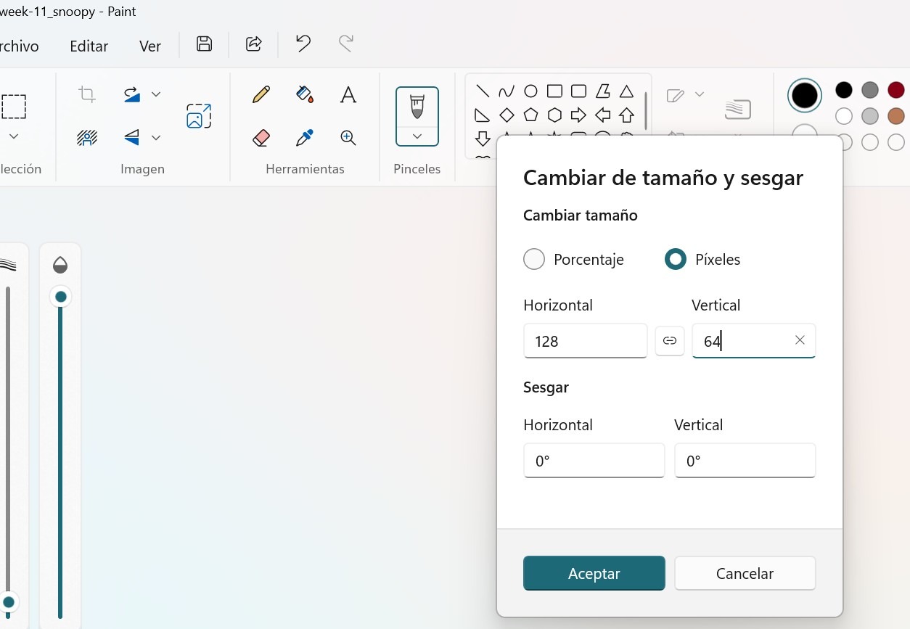The width and height of the screenshot is (910, 629).
Task: Select the Text tool
Action: click(x=348, y=94)
